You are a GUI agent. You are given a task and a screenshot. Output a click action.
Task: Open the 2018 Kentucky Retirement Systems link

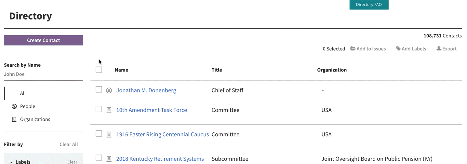[160, 159]
